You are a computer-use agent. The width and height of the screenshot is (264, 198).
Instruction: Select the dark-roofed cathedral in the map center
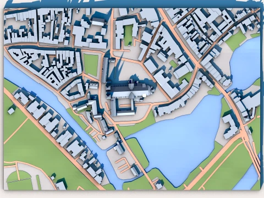pyautogui.click(x=131, y=90)
